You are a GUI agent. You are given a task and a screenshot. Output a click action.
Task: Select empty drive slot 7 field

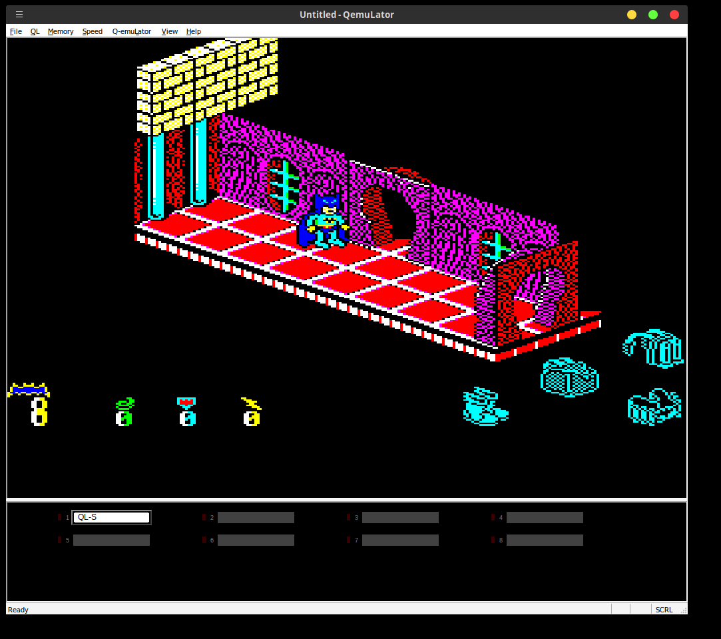pyautogui.click(x=400, y=540)
